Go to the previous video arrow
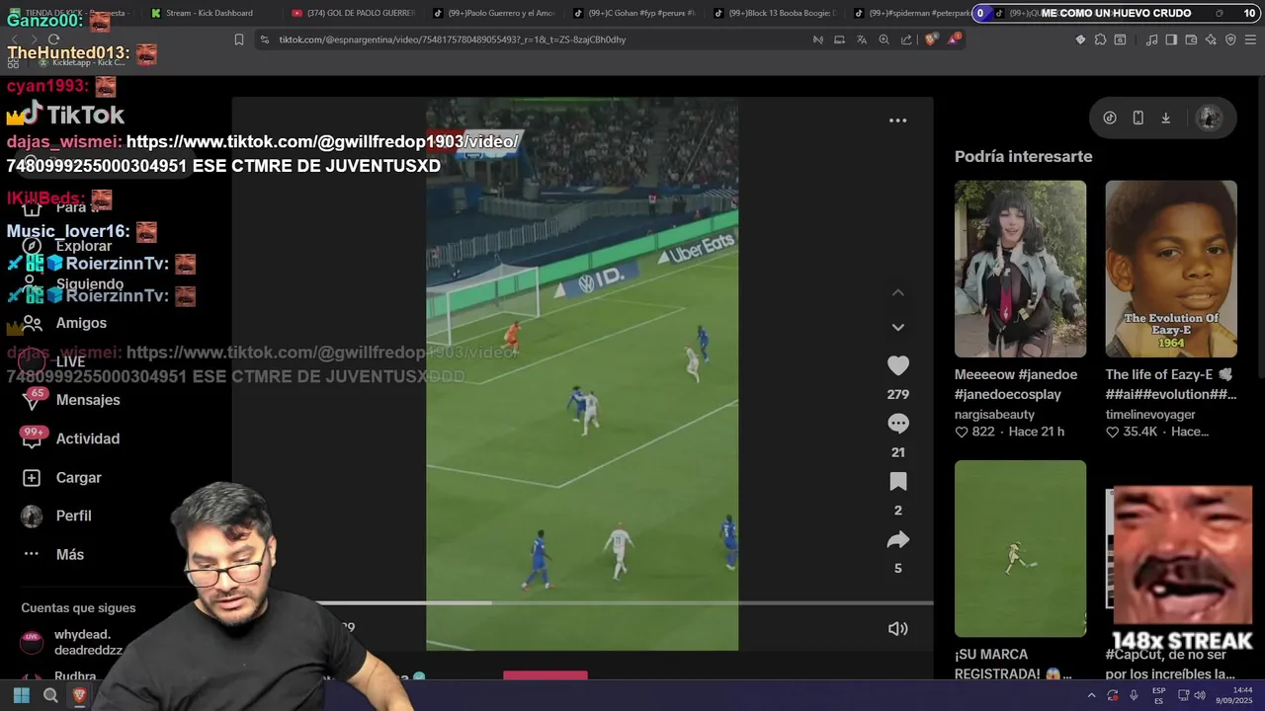This screenshot has height=711, width=1265. pos(897,292)
